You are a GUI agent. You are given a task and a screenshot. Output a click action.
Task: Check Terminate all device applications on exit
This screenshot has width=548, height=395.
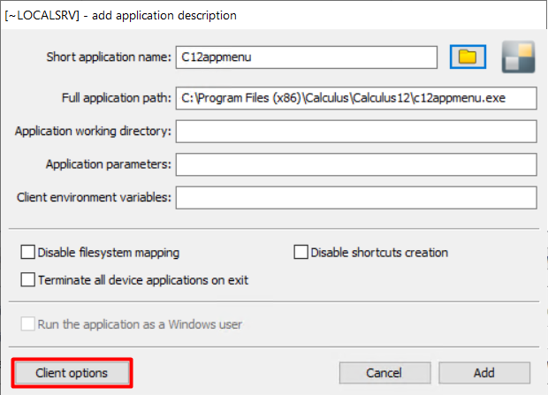point(27,280)
